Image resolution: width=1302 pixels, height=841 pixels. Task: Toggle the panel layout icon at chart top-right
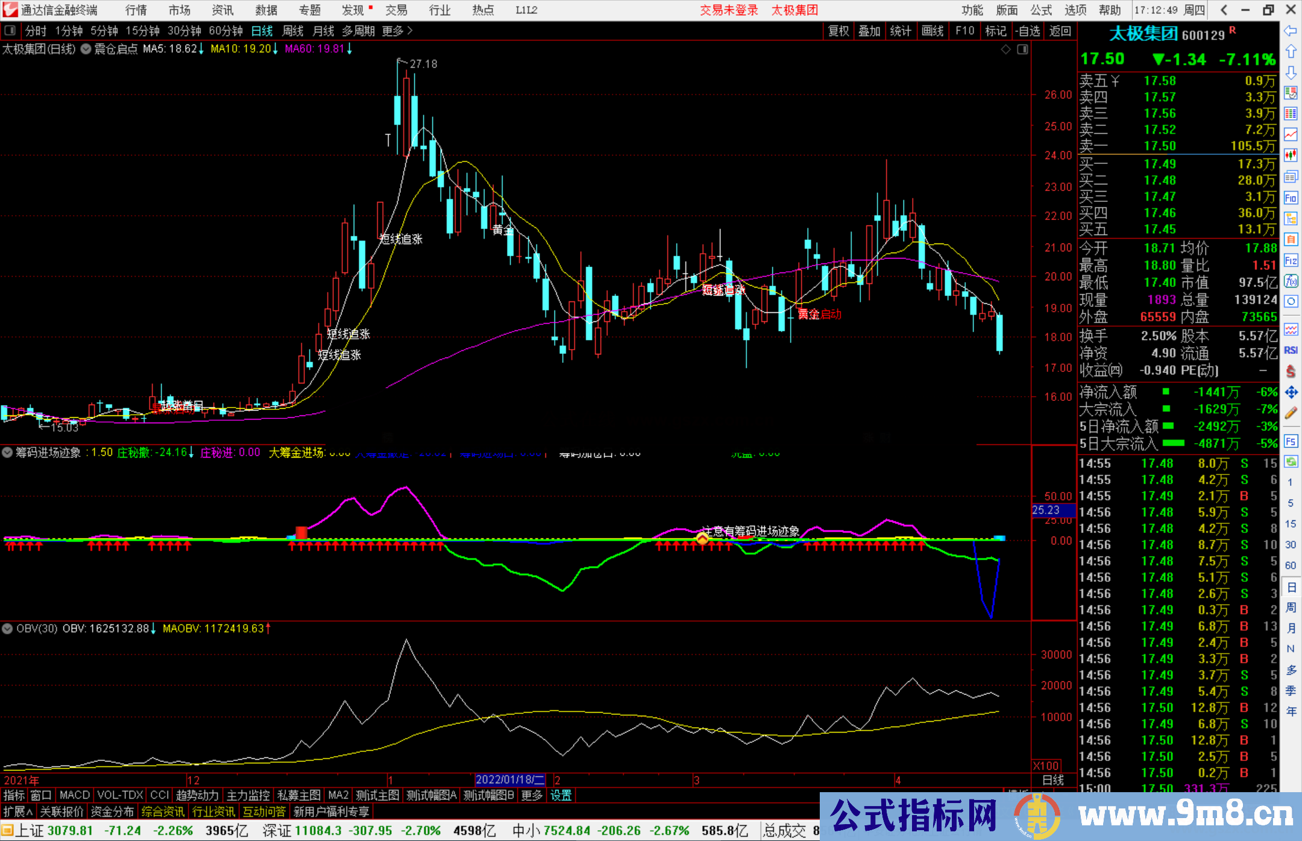click(x=1023, y=49)
